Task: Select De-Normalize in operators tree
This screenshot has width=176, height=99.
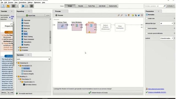Action: click(x=28, y=71)
